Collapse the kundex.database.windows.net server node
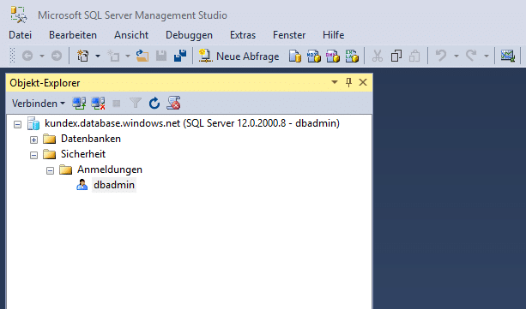This screenshot has height=309, width=526. pyautogui.click(x=17, y=124)
